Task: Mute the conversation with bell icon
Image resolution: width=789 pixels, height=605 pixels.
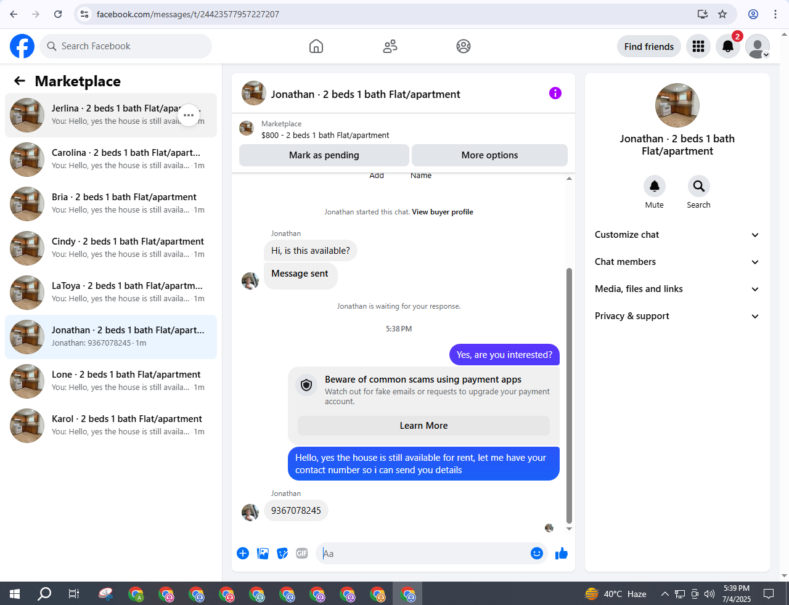Action: [655, 186]
